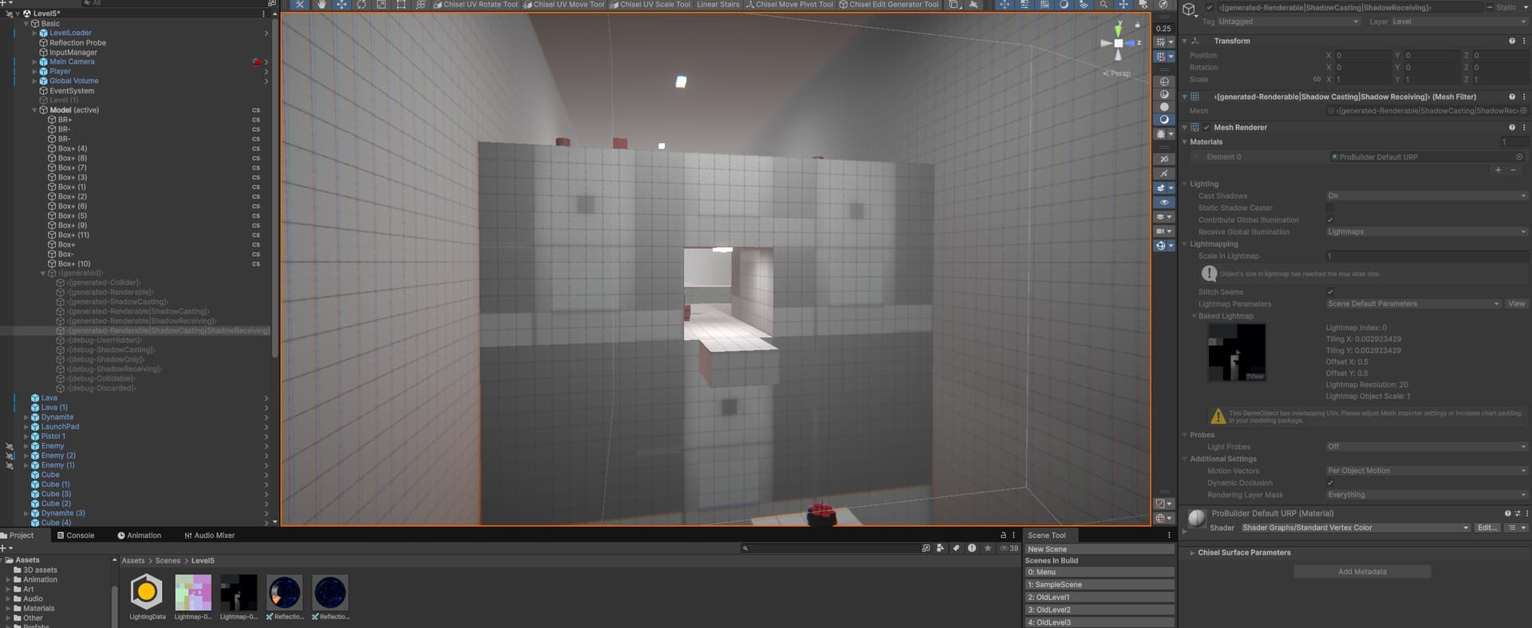This screenshot has height=628, width=1532.
Task: Uncheck Contribute Global Illumination
Action: (x=1330, y=220)
